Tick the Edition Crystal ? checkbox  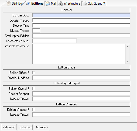coord(34,88)
